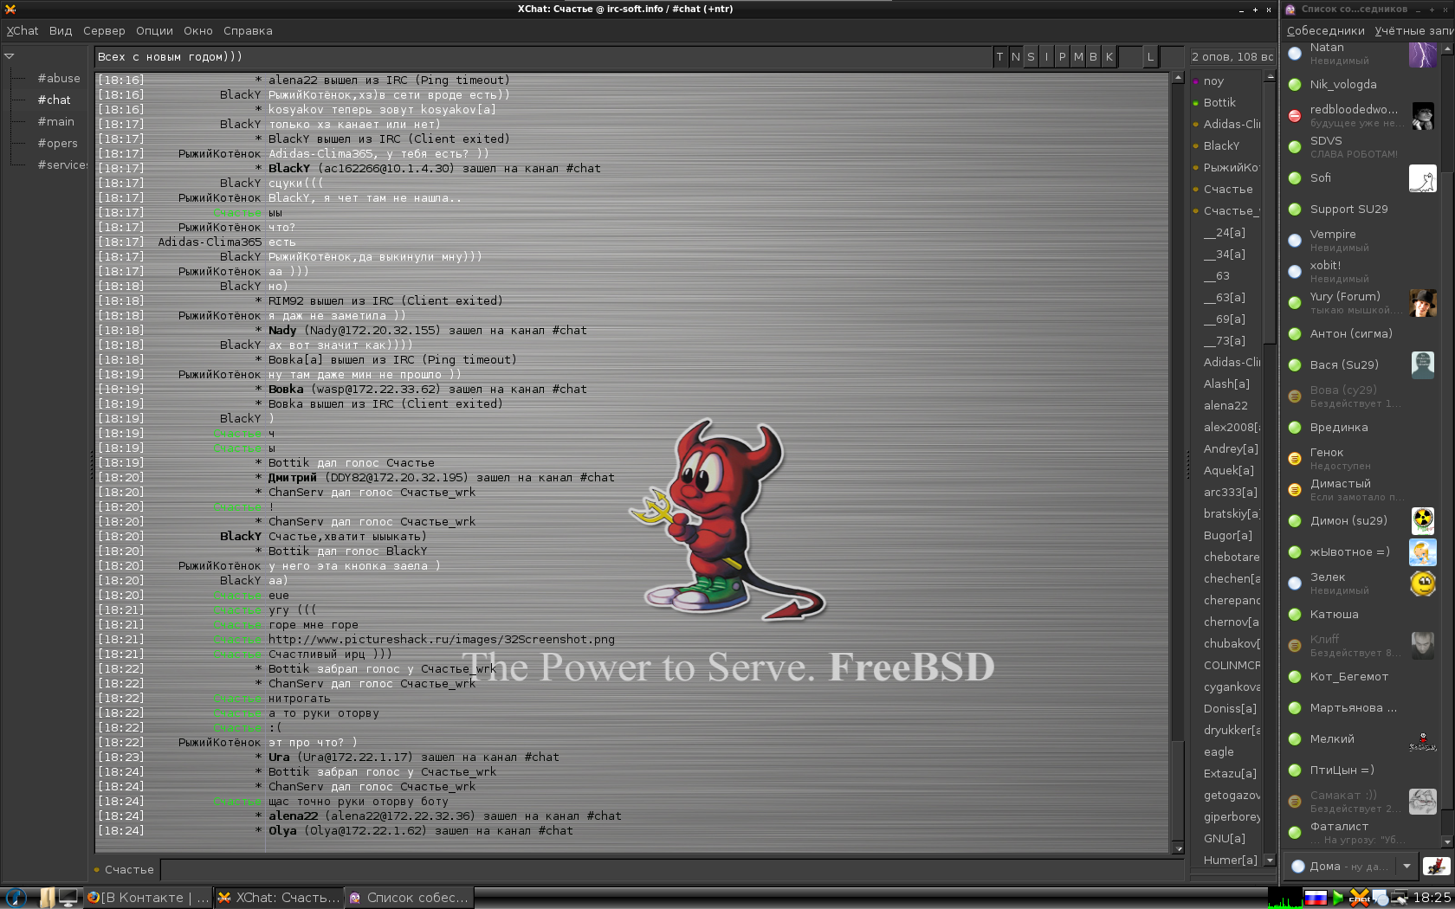Open the #opers channel
The width and height of the screenshot is (1455, 909).
coord(57,143)
